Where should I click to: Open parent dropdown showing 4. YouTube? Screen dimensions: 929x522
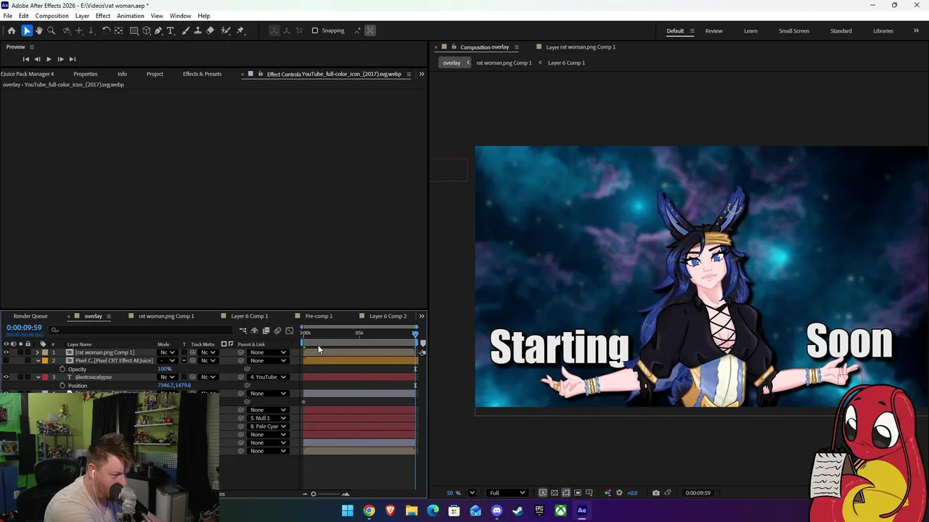pos(268,377)
